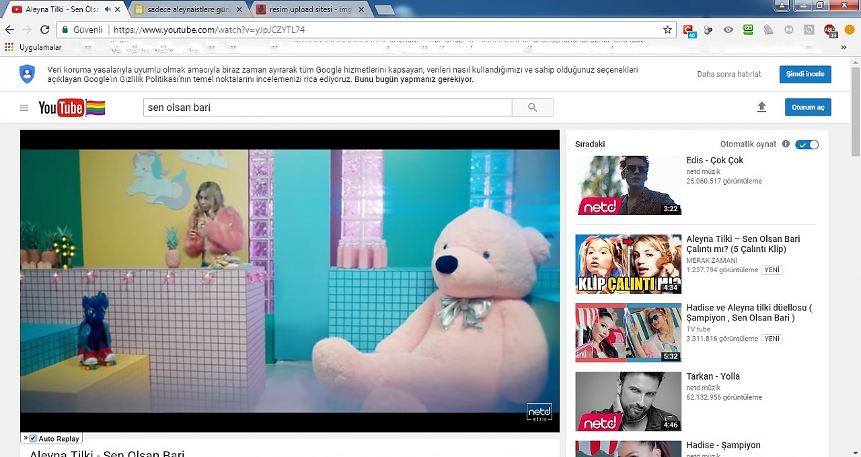
Task: Reload the page with the refresh icon
Action: (x=44, y=30)
